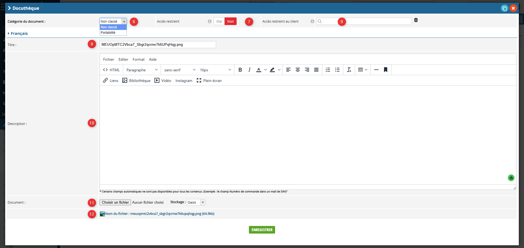Align text right in the editor
The image size is (524, 248).
click(x=307, y=70)
